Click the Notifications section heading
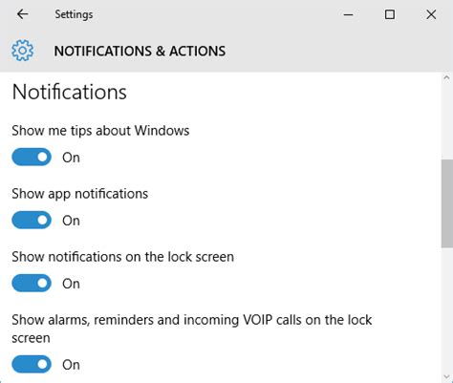The width and height of the screenshot is (453, 383). (70, 93)
